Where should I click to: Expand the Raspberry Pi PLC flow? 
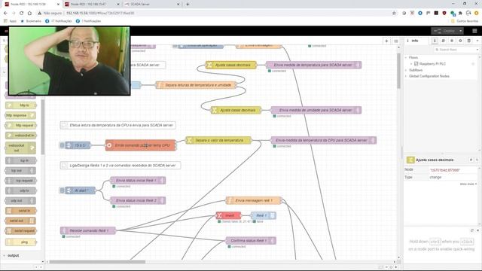411,63
